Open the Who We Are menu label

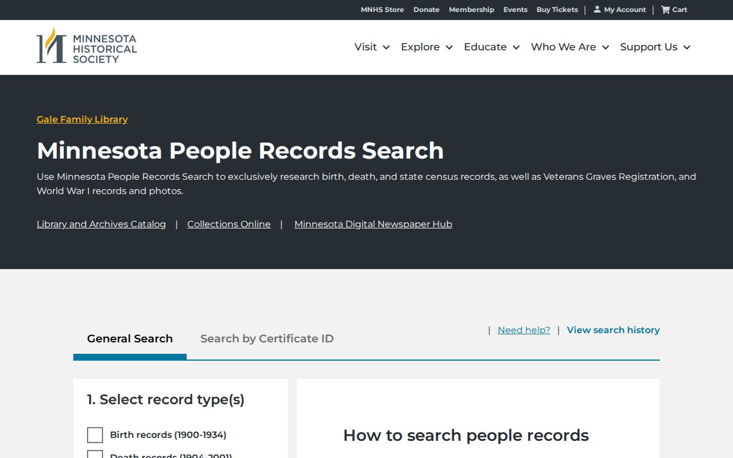(x=563, y=47)
